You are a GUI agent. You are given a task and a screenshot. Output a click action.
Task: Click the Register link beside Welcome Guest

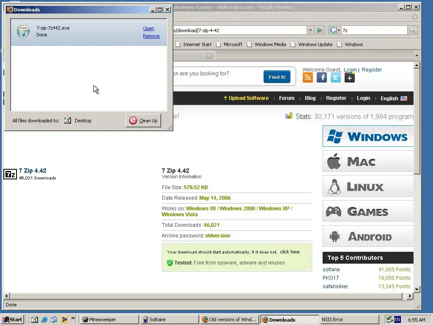(x=372, y=70)
